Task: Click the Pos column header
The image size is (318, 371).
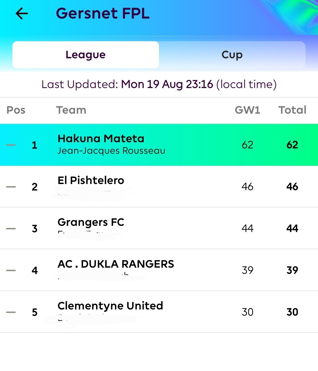Action: click(16, 110)
